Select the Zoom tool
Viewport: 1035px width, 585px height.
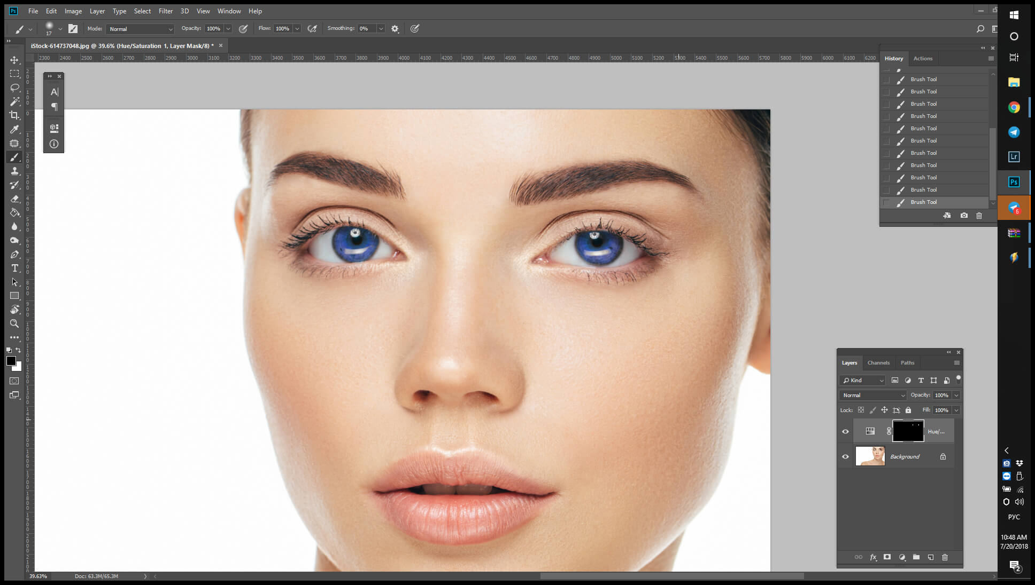[14, 323]
